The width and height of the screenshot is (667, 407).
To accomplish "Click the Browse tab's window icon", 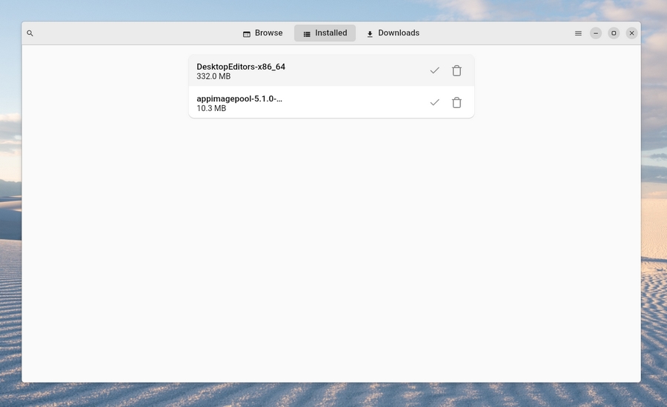I will [x=247, y=34].
